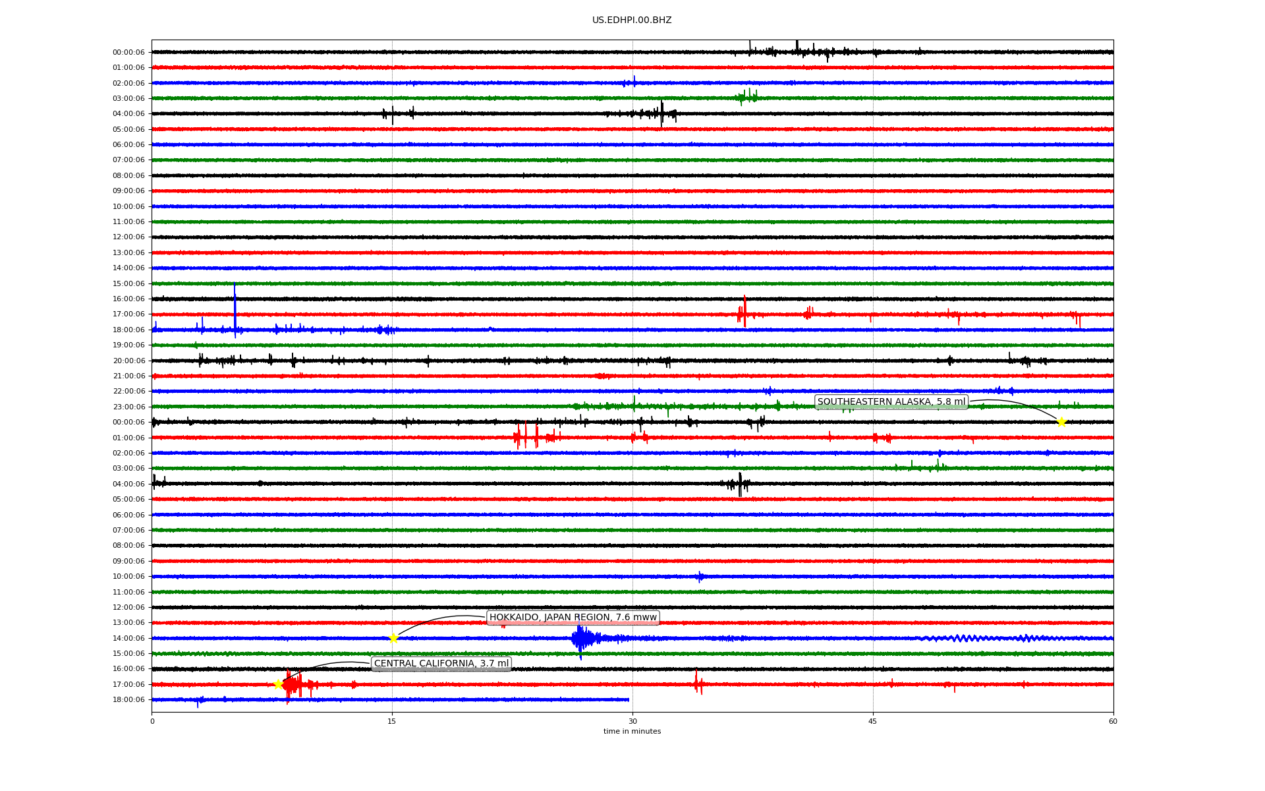Viewport: 1265px width, 791px height.
Task: Click the SOUTHEASTERN ALASKA 5.8 ml label
Action: click(891, 402)
